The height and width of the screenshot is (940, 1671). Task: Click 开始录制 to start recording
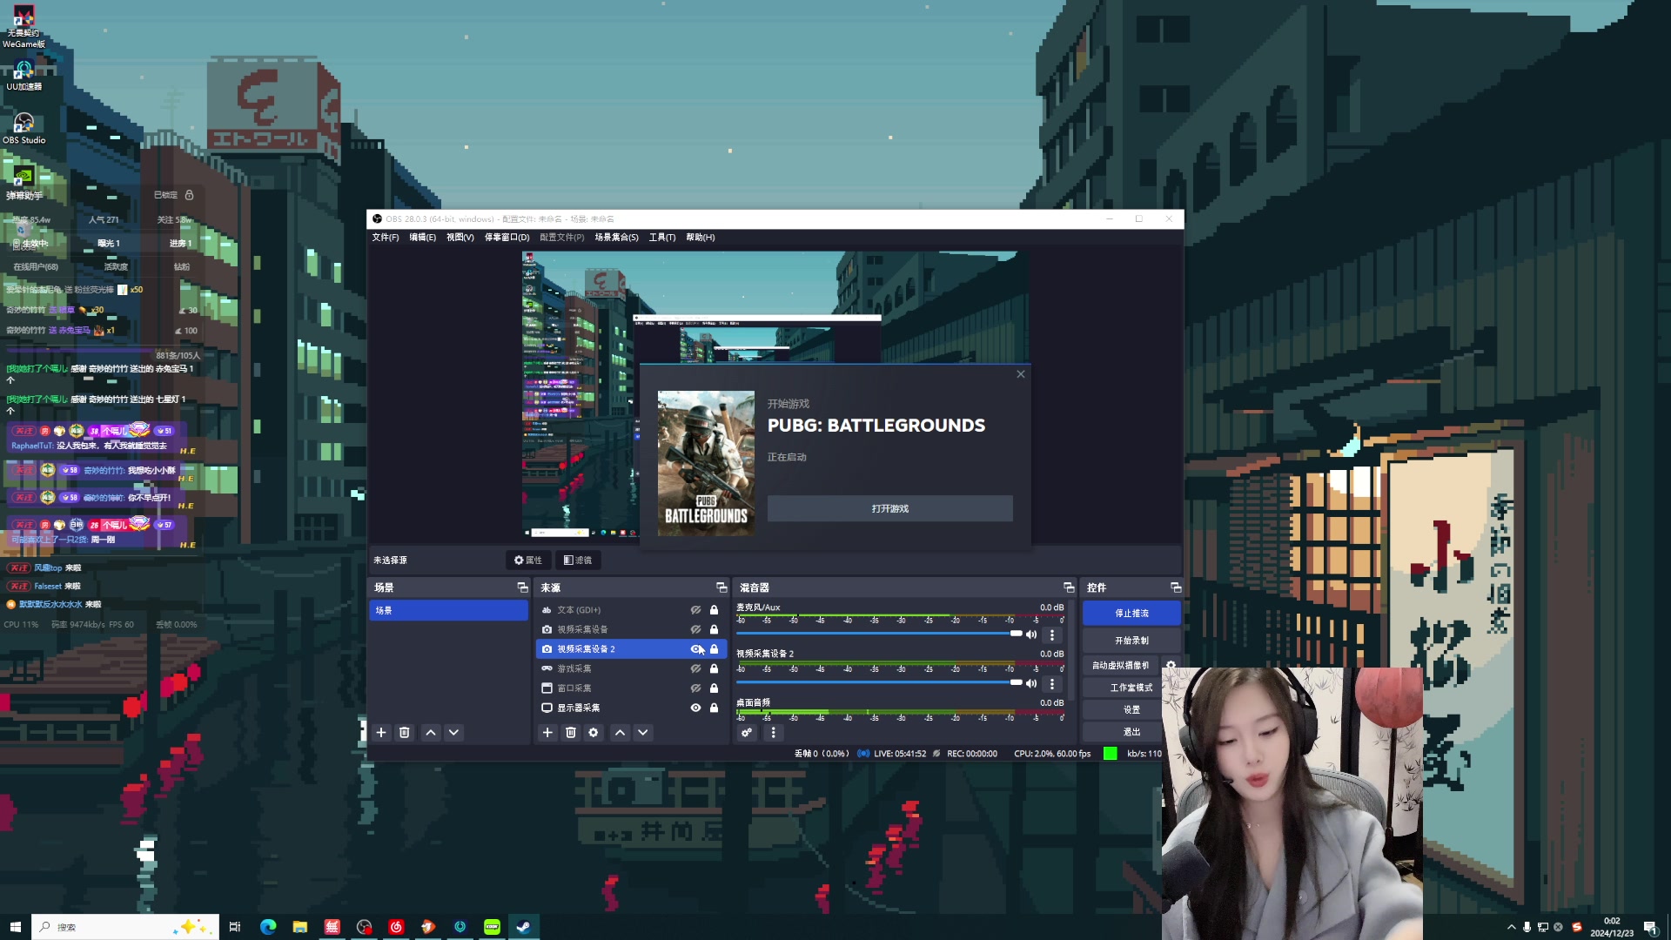coord(1131,641)
